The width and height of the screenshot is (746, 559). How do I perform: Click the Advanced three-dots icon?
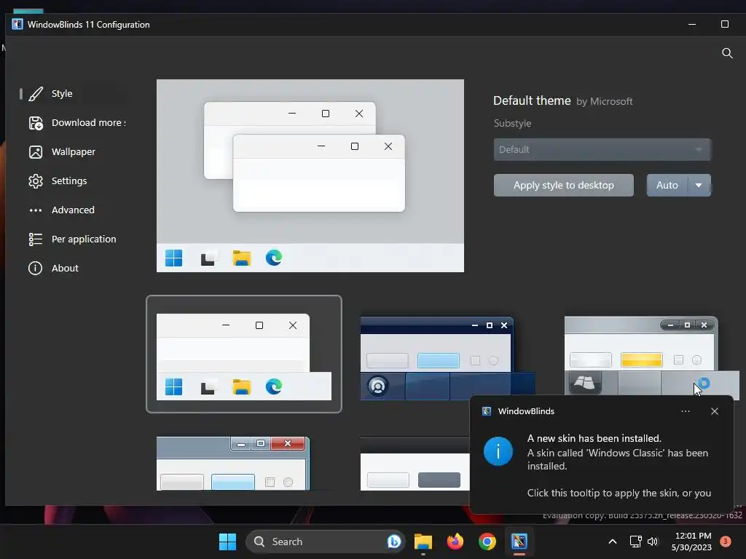click(36, 210)
